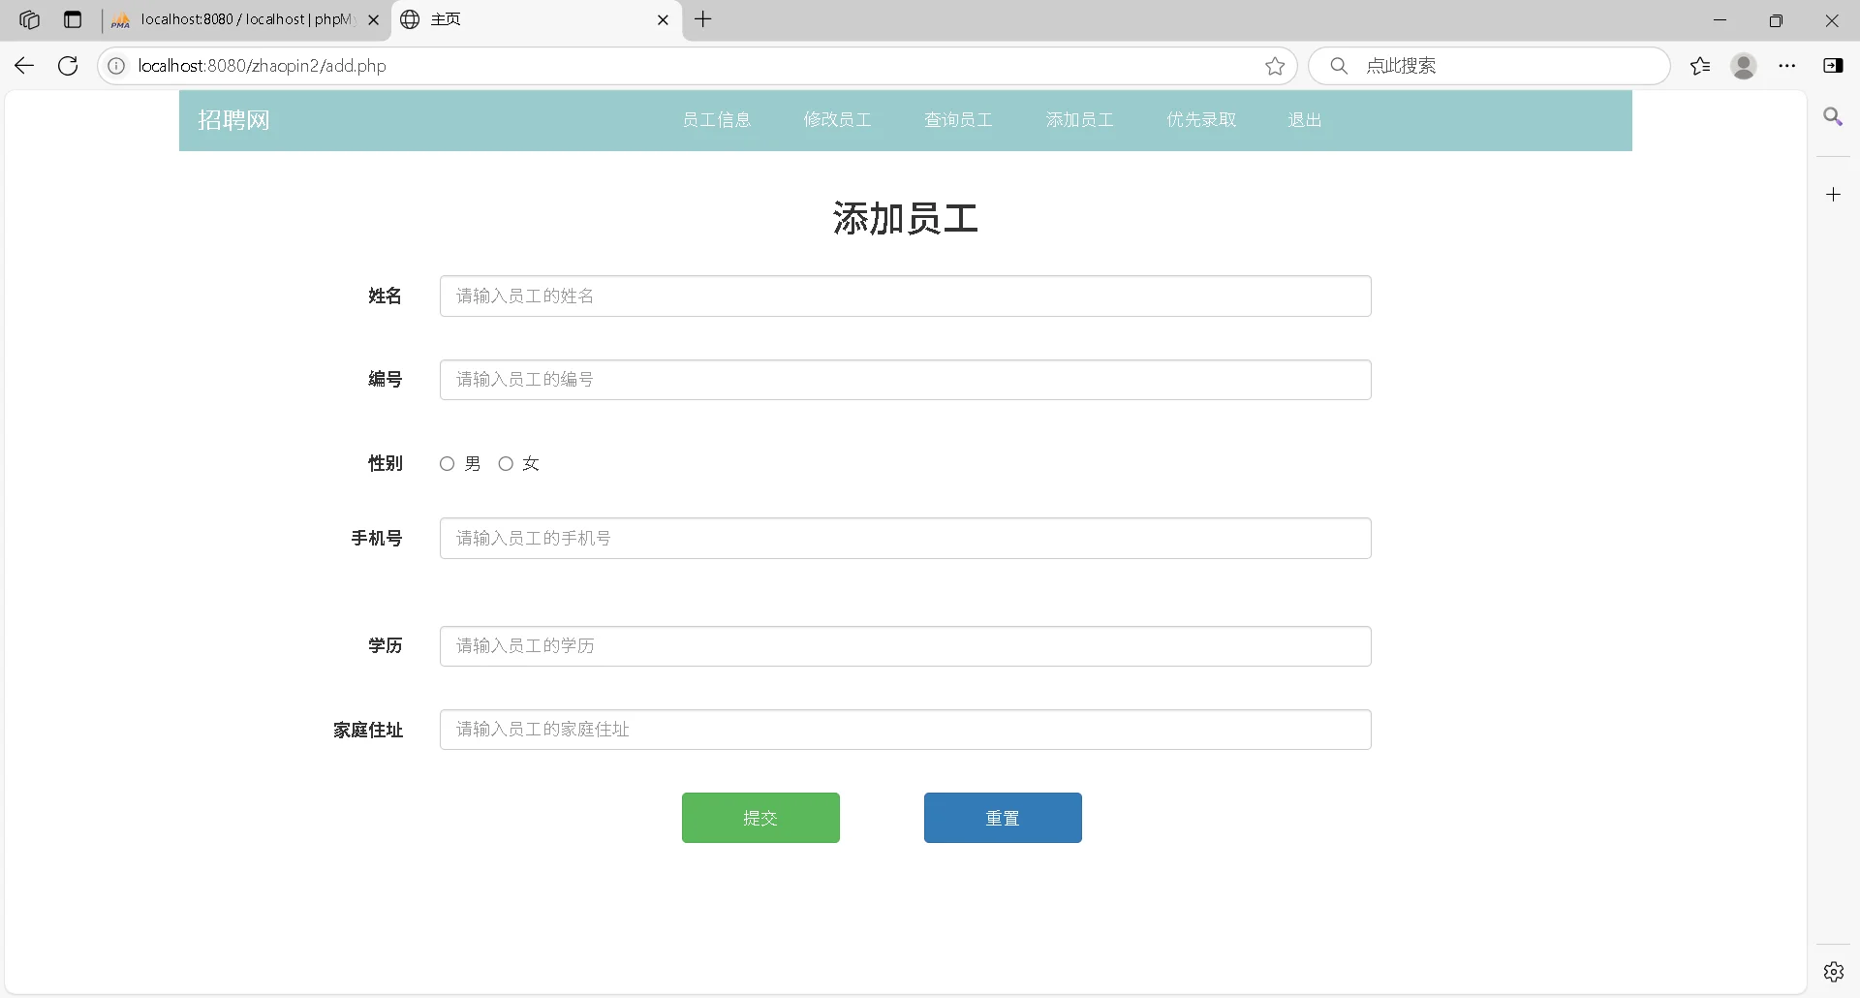1860x998 pixels.
Task: Select 退出 in the navigation bar
Action: click(x=1305, y=119)
